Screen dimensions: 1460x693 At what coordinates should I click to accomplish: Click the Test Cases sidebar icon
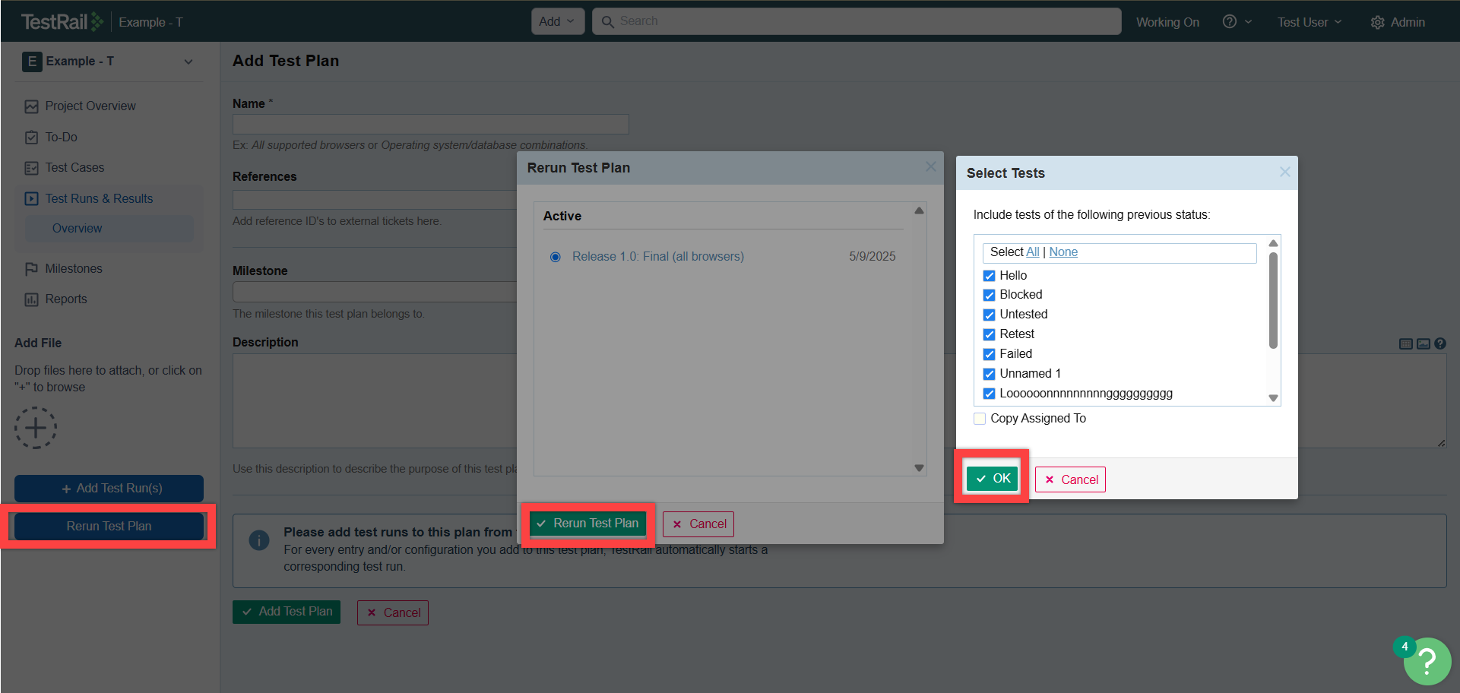31,168
